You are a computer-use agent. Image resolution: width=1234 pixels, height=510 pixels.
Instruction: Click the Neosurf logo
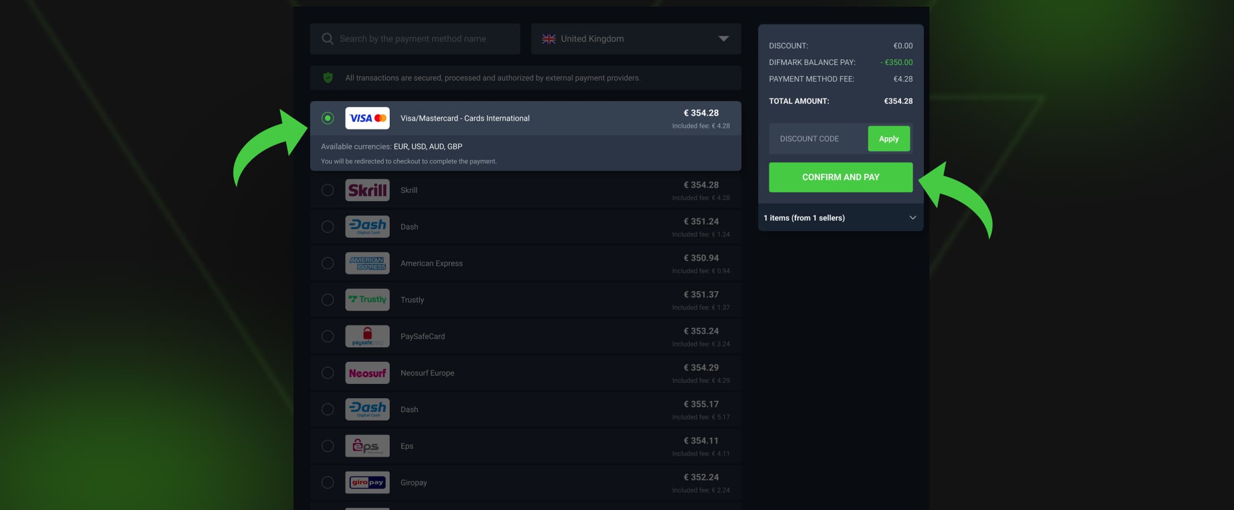click(x=367, y=373)
